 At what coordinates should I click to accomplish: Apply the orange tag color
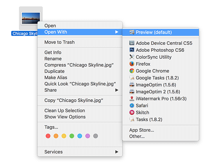(x=56, y=136)
